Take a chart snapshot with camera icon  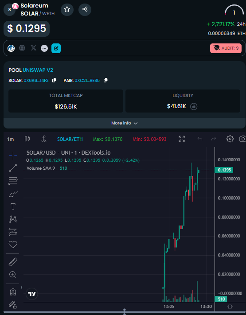point(242,139)
